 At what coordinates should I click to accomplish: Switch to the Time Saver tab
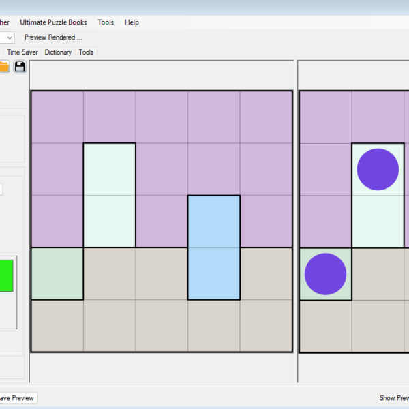[23, 52]
